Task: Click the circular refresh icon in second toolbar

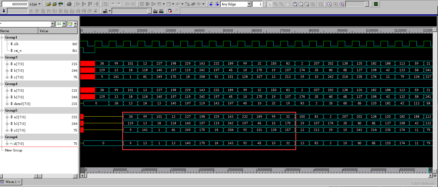Action: [176, 11]
